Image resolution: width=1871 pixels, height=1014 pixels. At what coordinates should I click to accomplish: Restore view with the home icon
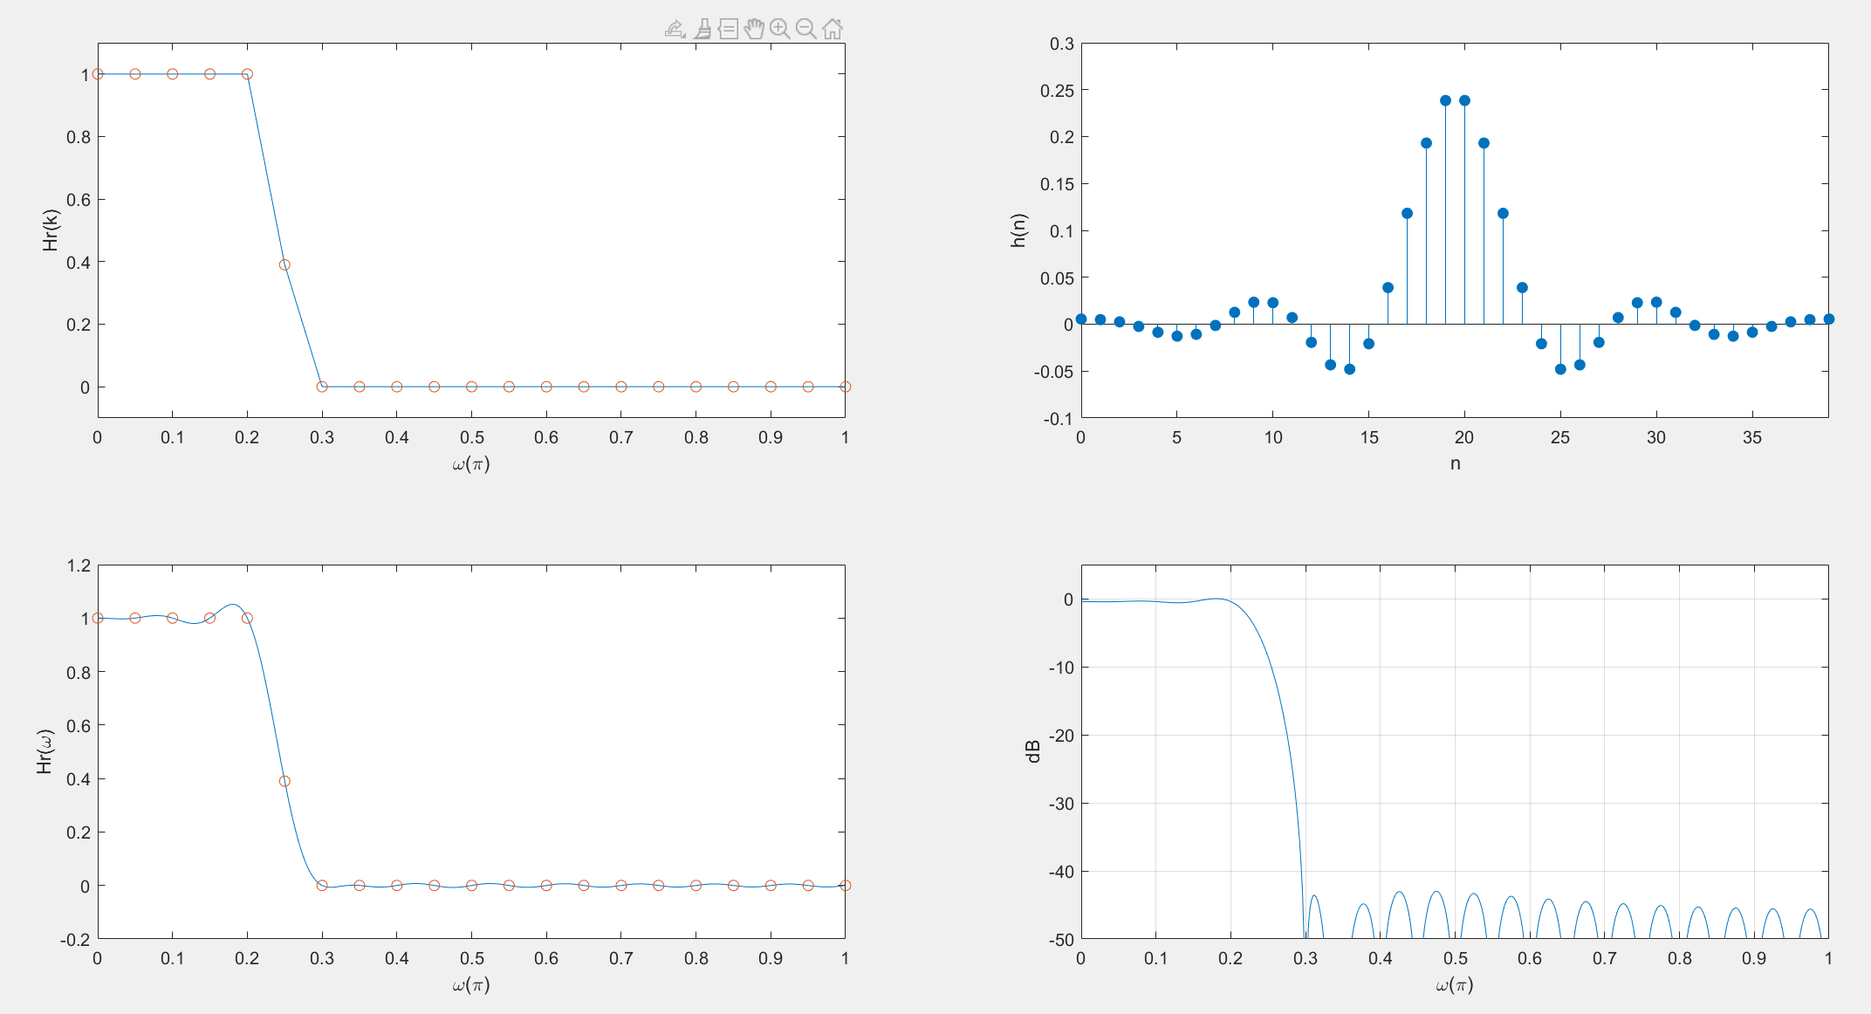833,29
